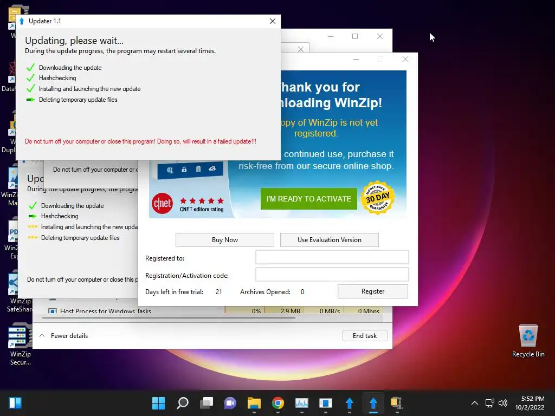555x416 pixels.
Task: Maximize the Task Manager window
Action: pos(355,36)
